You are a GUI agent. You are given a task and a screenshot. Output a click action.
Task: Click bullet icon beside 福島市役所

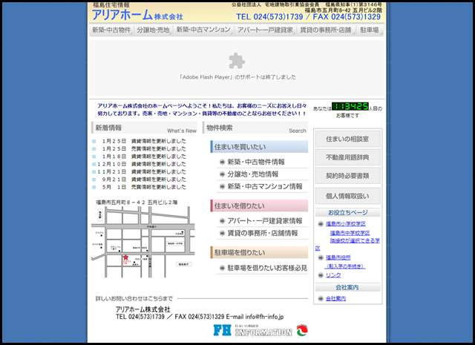pos(321,257)
